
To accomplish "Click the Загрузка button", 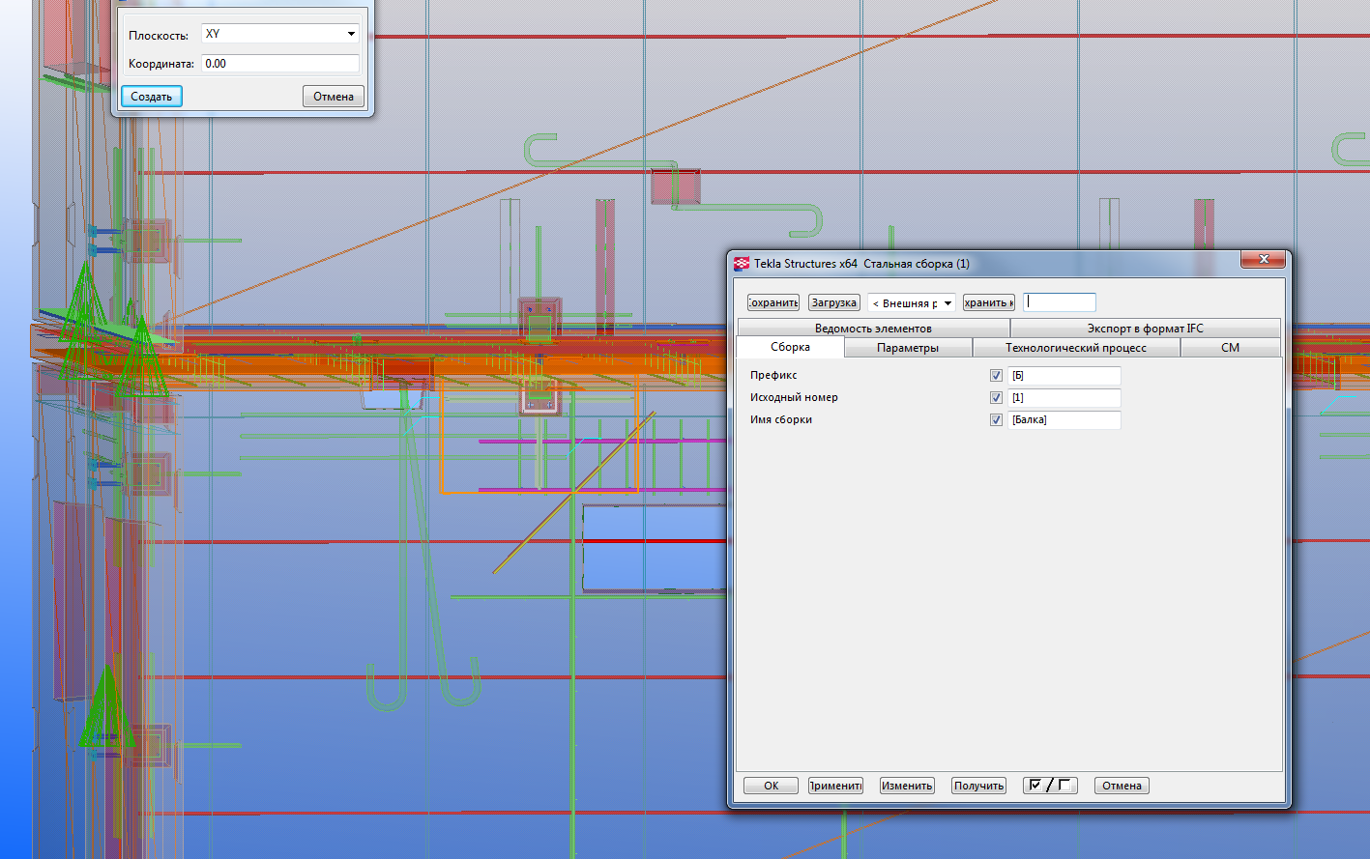I will pos(833,303).
